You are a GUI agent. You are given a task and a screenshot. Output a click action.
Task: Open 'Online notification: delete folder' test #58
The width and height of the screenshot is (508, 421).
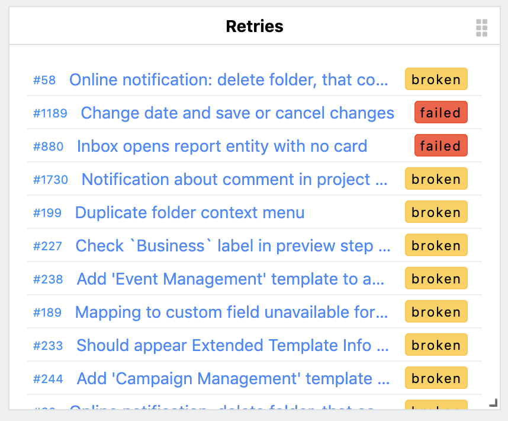(229, 79)
